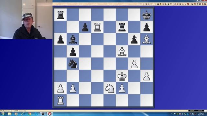The image size is (207, 116).
Task: Select the white pawn on g4
Action: coord(134,64)
